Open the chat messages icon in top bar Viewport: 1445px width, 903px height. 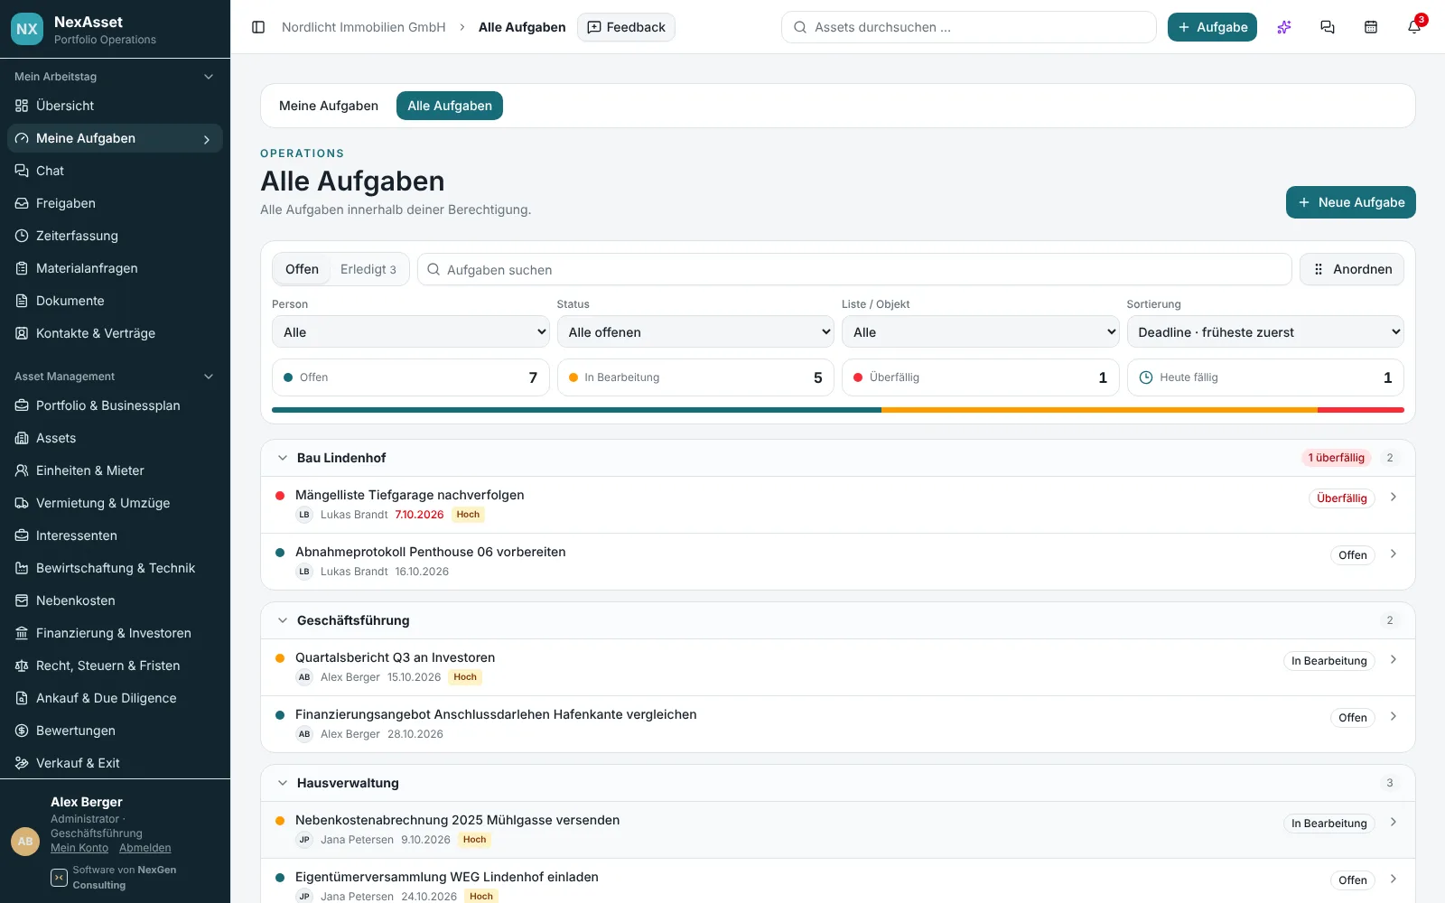[1328, 27]
